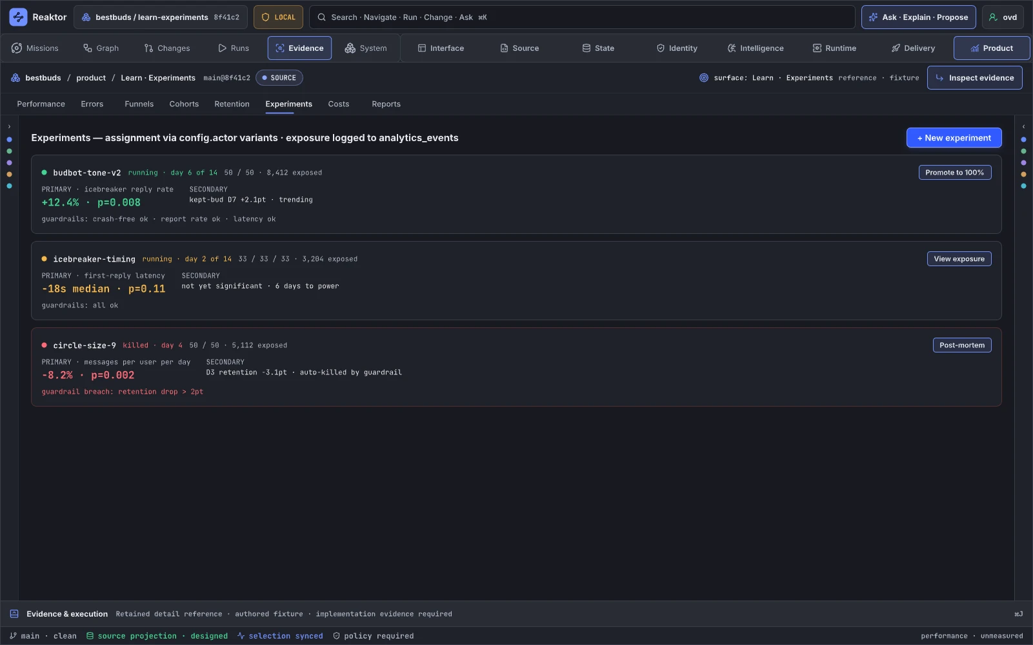Switch to the Interface layer

[441, 48]
